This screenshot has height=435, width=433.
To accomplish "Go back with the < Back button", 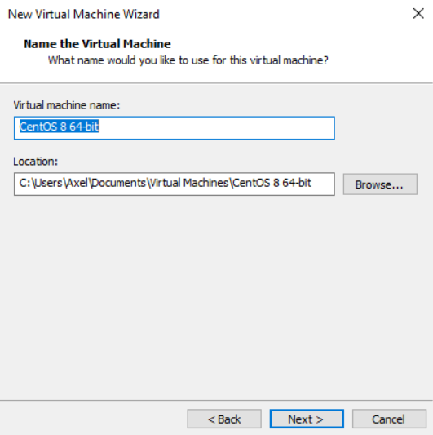I will click(x=224, y=419).
